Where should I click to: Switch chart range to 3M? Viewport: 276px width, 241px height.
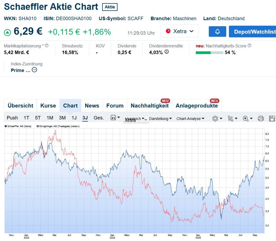(x=62, y=118)
